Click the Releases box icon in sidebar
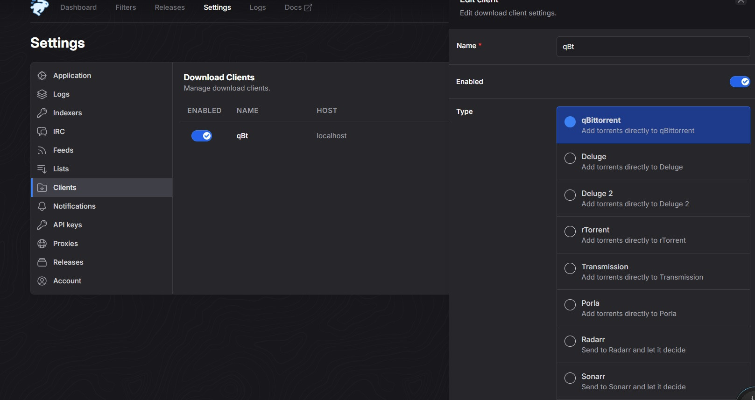 pos(42,262)
